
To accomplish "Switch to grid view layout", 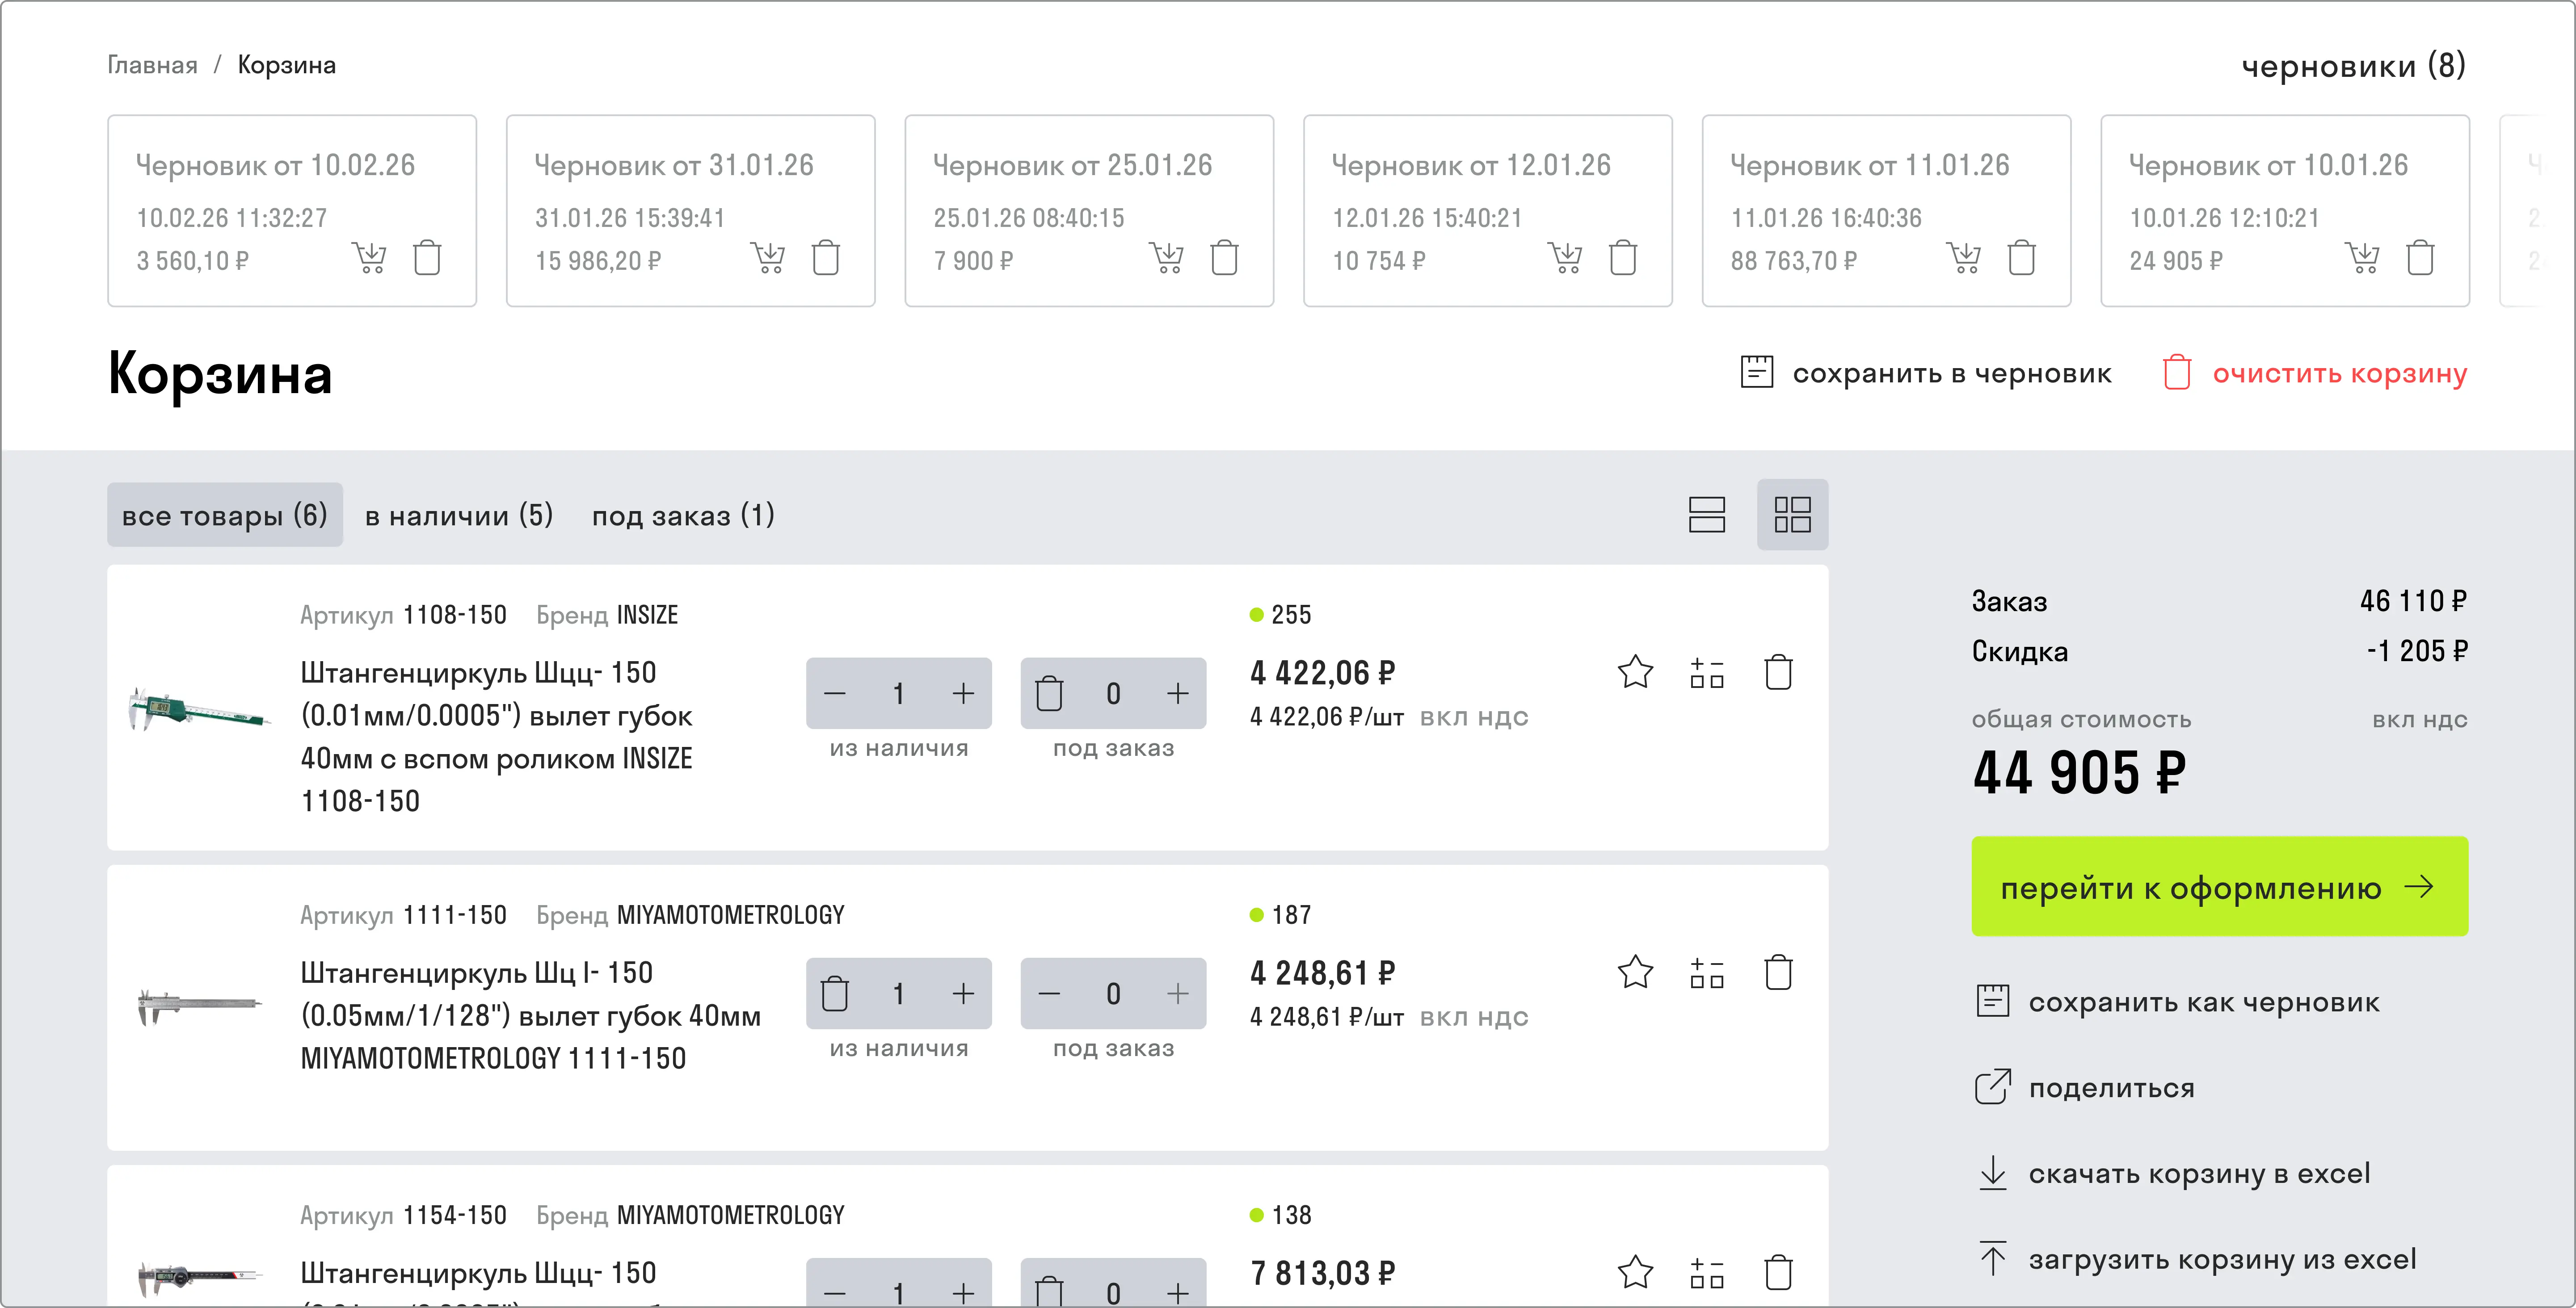I will (1792, 515).
